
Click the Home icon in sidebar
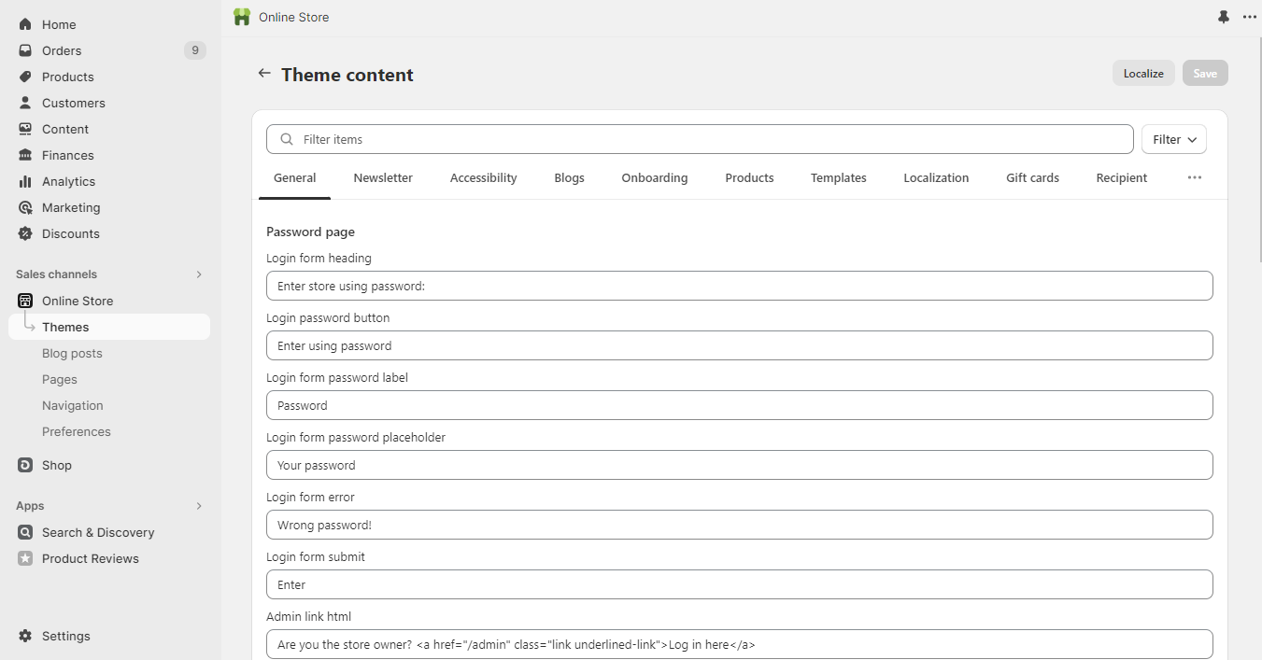coord(25,24)
